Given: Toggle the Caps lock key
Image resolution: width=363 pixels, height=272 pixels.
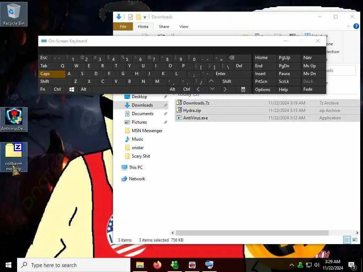Looking at the screenshot, I should point(52,74).
